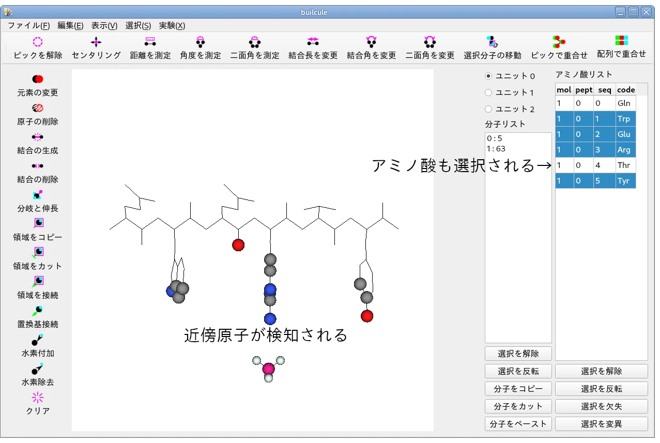The width and height of the screenshot is (660, 443).
Task: Click the ピックを解除 (unpick) toolbar icon
Action: tap(38, 42)
